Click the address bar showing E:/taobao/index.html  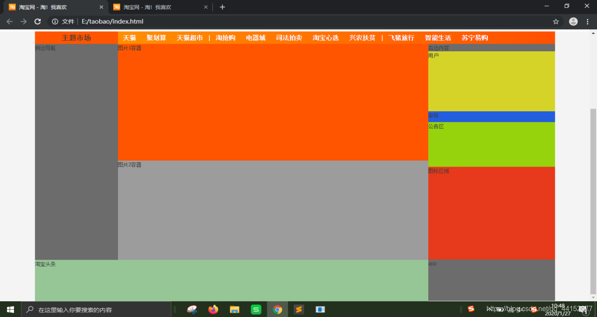(305, 22)
